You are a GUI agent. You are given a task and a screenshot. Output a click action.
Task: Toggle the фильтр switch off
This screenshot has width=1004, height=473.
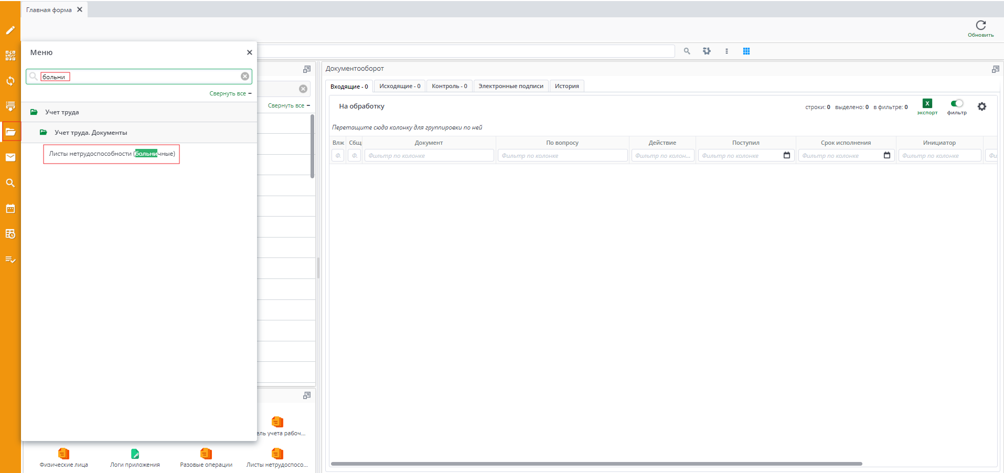956,103
